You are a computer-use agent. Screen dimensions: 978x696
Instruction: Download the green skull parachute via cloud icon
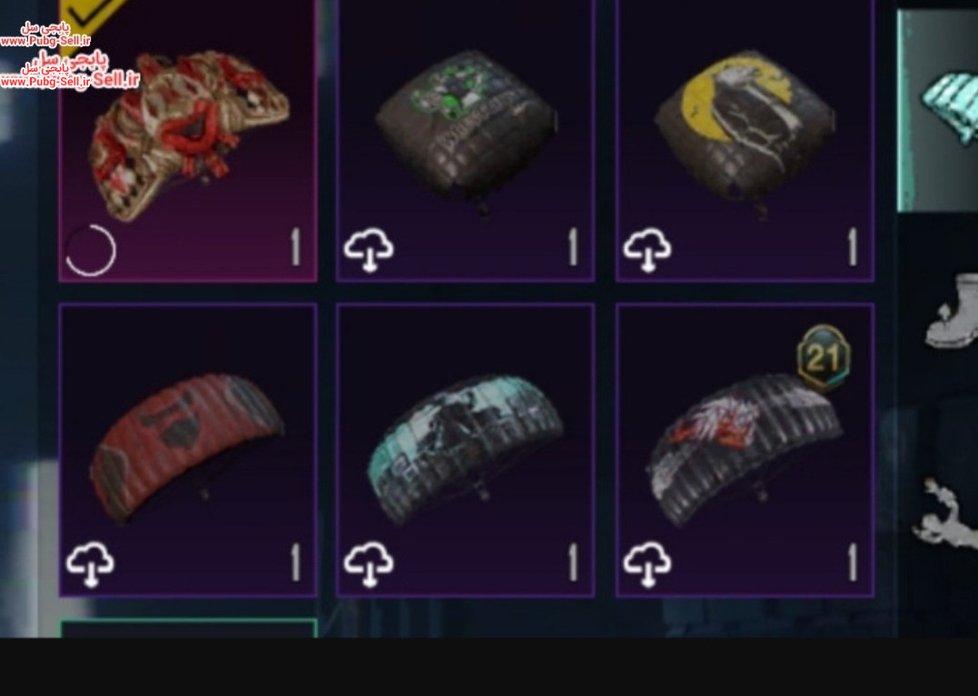point(369,250)
